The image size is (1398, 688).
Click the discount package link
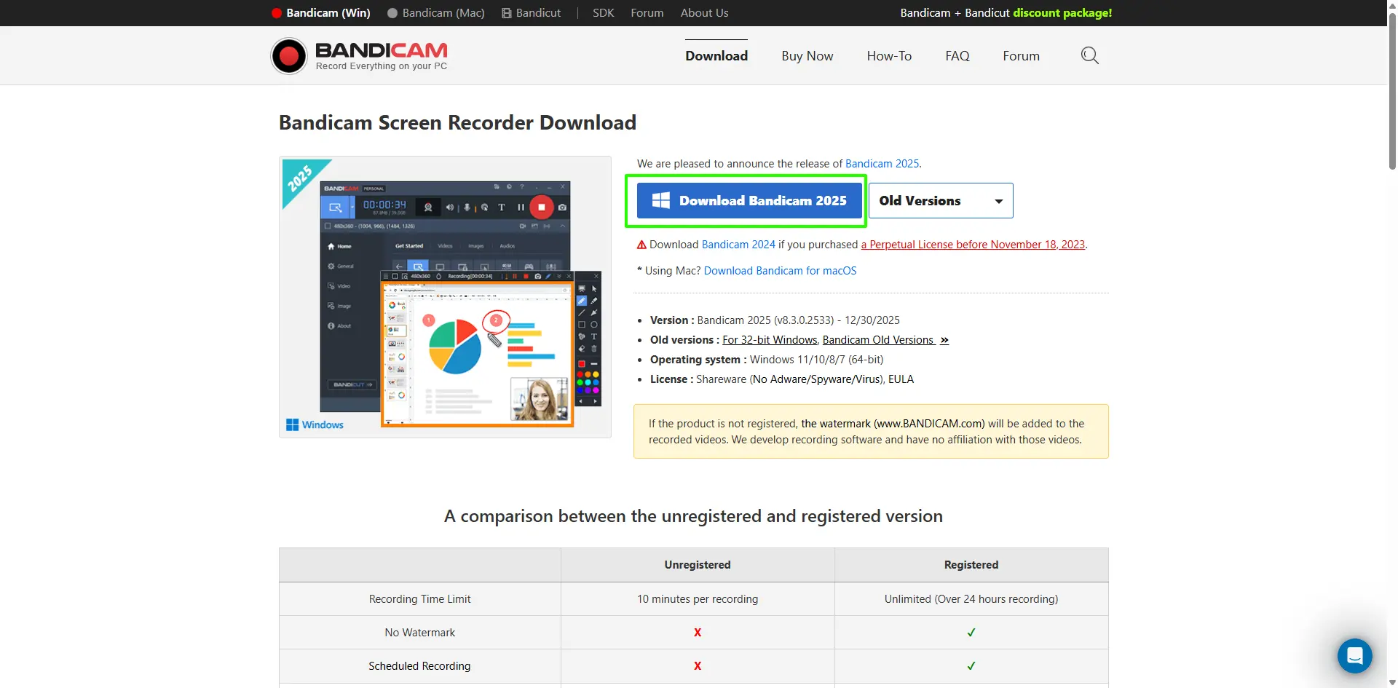pos(1062,12)
